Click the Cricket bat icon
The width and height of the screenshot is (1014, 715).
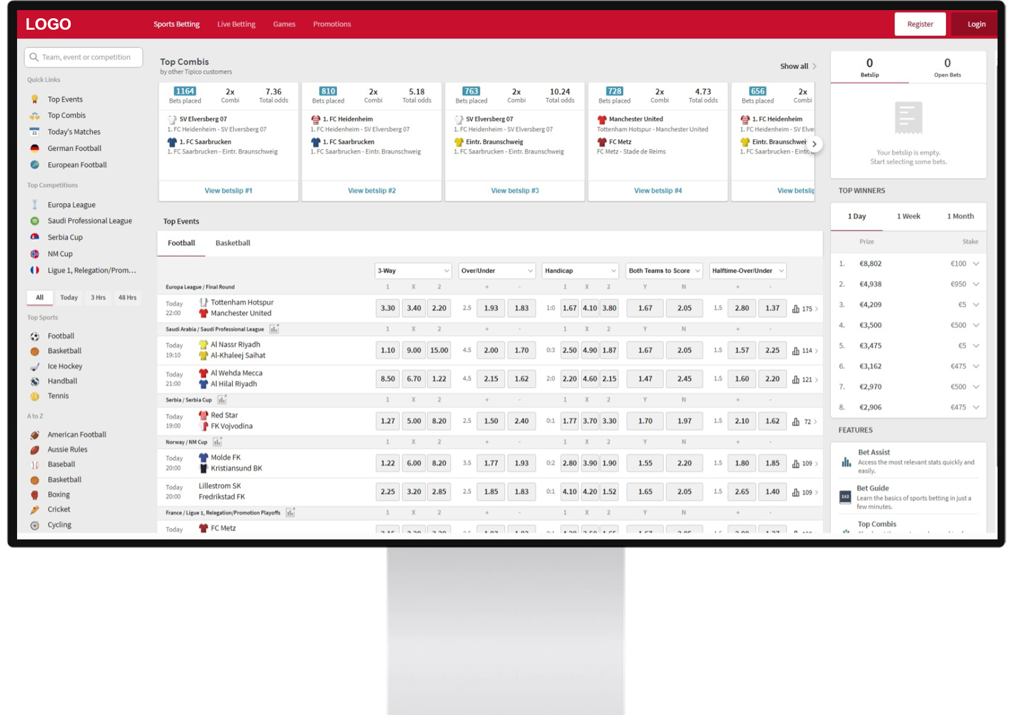click(x=35, y=510)
